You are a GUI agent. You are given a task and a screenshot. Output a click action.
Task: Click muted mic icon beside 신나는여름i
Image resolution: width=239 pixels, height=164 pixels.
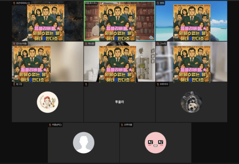(14, 44)
